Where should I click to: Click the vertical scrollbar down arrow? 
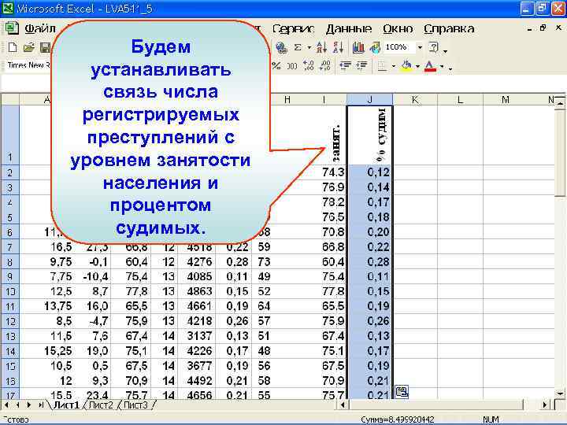tap(560, 394)
